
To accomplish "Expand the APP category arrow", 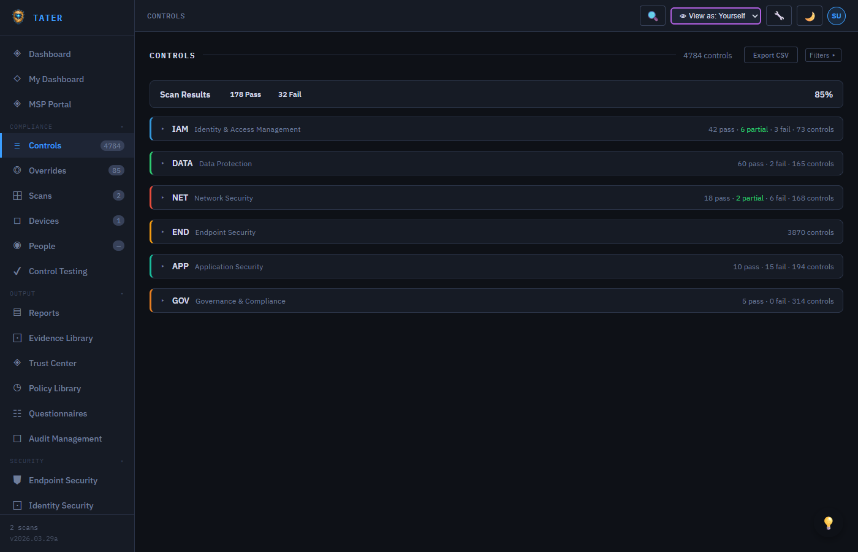I will click(x=162, y=266).
